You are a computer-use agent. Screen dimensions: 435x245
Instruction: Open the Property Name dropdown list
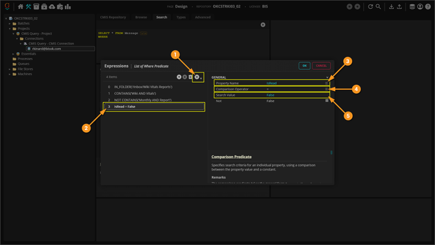327,83
